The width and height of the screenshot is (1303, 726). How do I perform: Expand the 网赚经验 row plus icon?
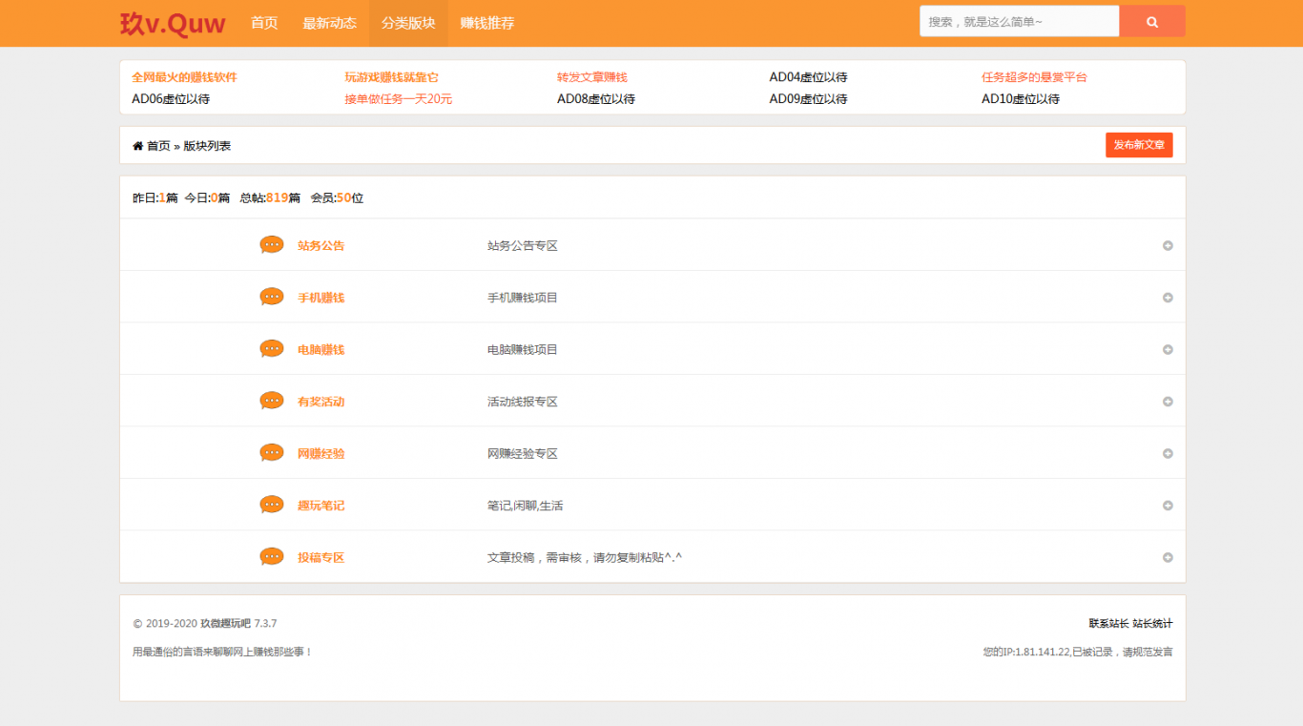pos(1168,453)
